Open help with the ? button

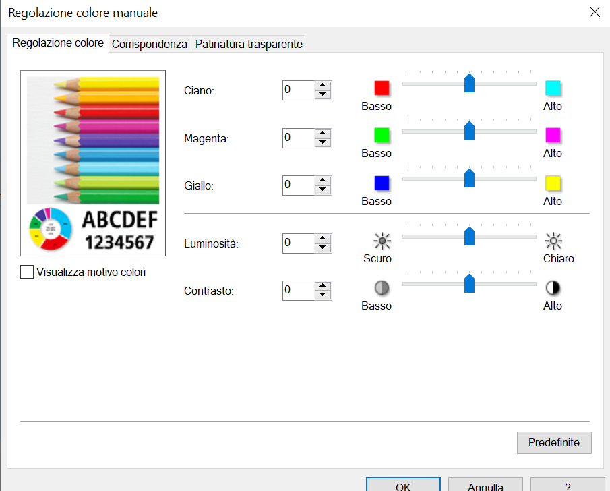click(568, 485)
